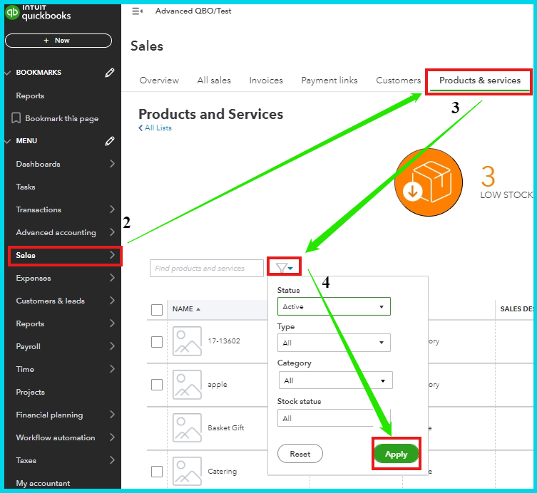Expand the Advanced accounting chevron
The height and width of the screenshot is (493, 537).
click(x=112, y=232)
